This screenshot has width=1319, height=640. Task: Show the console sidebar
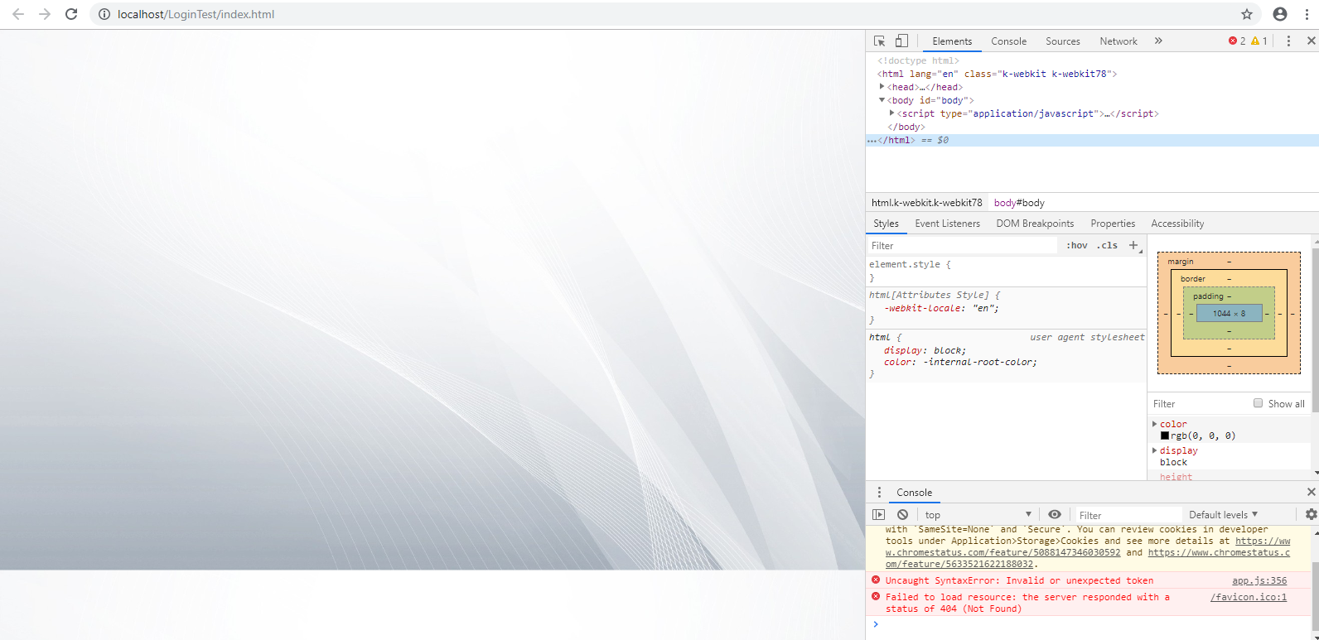879,514
